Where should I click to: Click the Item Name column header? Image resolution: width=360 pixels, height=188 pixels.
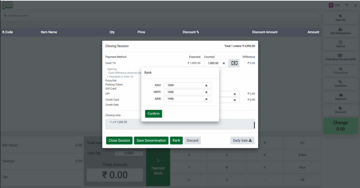pos(49,32)
